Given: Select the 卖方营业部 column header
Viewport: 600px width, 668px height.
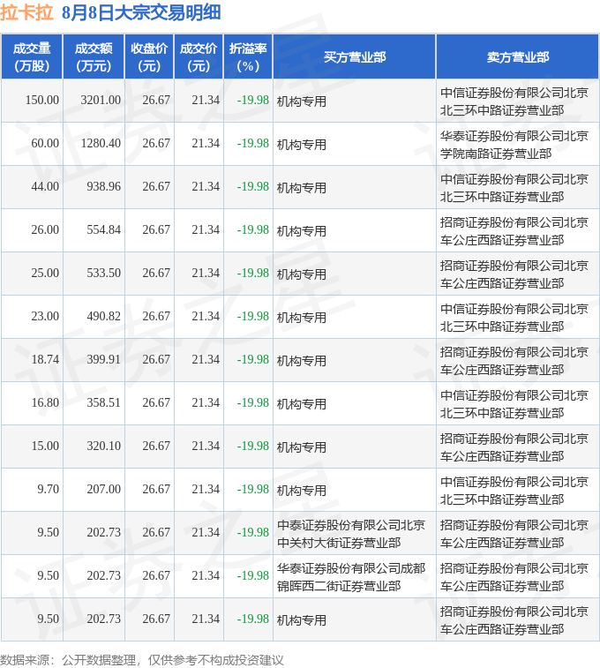Looking at the screenshot, I should 517,57.
